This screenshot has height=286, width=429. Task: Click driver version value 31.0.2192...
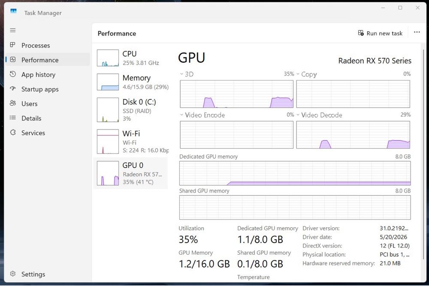(394, 228)
